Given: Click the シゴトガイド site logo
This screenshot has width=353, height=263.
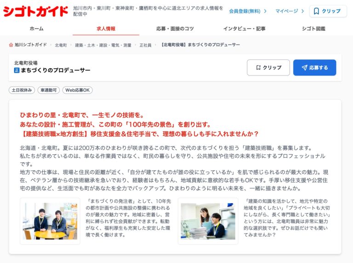Looking at the screenshot, I should tap(35, 11).
